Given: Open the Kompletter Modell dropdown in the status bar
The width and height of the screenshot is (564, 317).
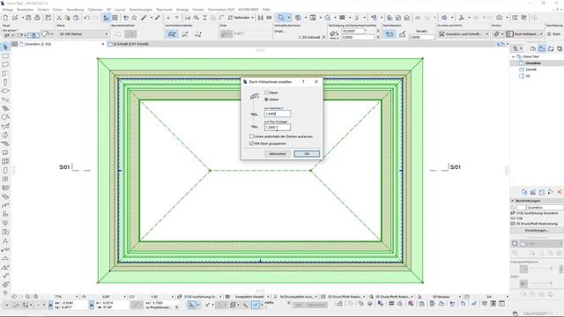Looking at the screenshot, I should click(249, 297).
